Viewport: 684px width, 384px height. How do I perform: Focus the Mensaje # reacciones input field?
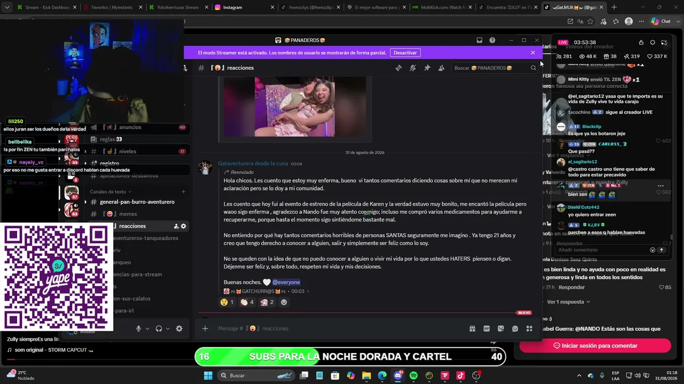point(339,329)
